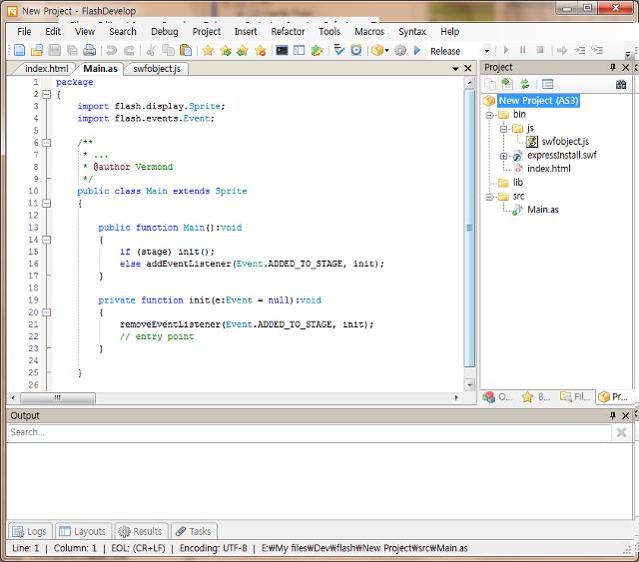Open the Logs tab at the bottom
This screenshot has height=562, width=639.
click(30, 531)
